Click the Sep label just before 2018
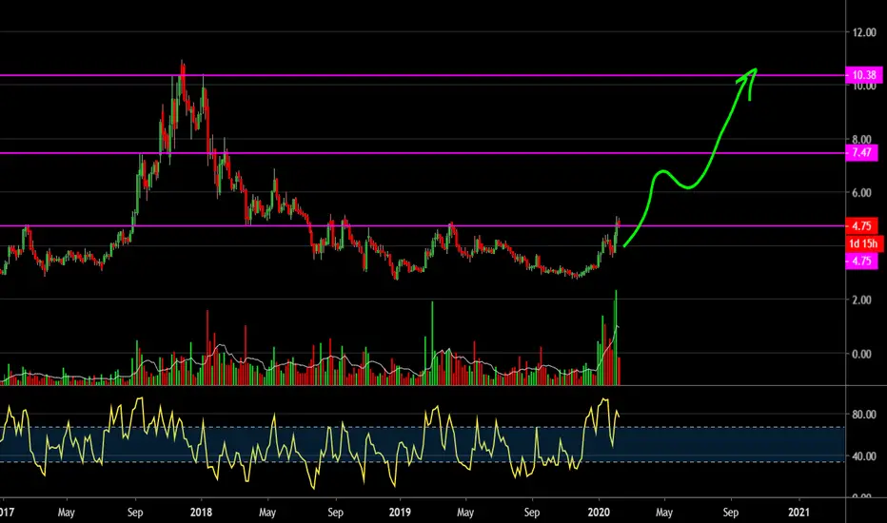887x523 pixels. click(135, 513)
